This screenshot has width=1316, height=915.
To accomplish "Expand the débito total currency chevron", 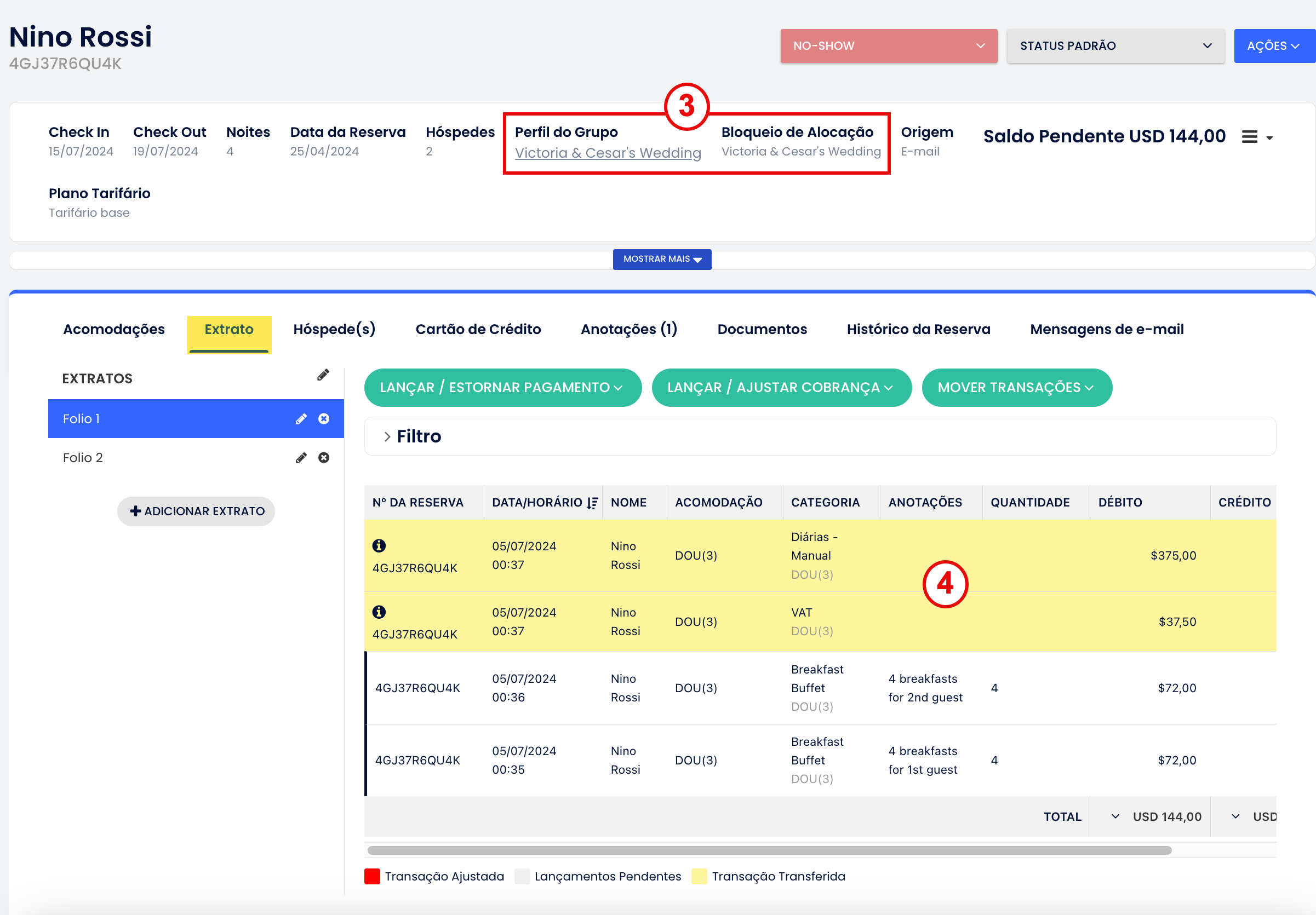I will (1115, 816).
